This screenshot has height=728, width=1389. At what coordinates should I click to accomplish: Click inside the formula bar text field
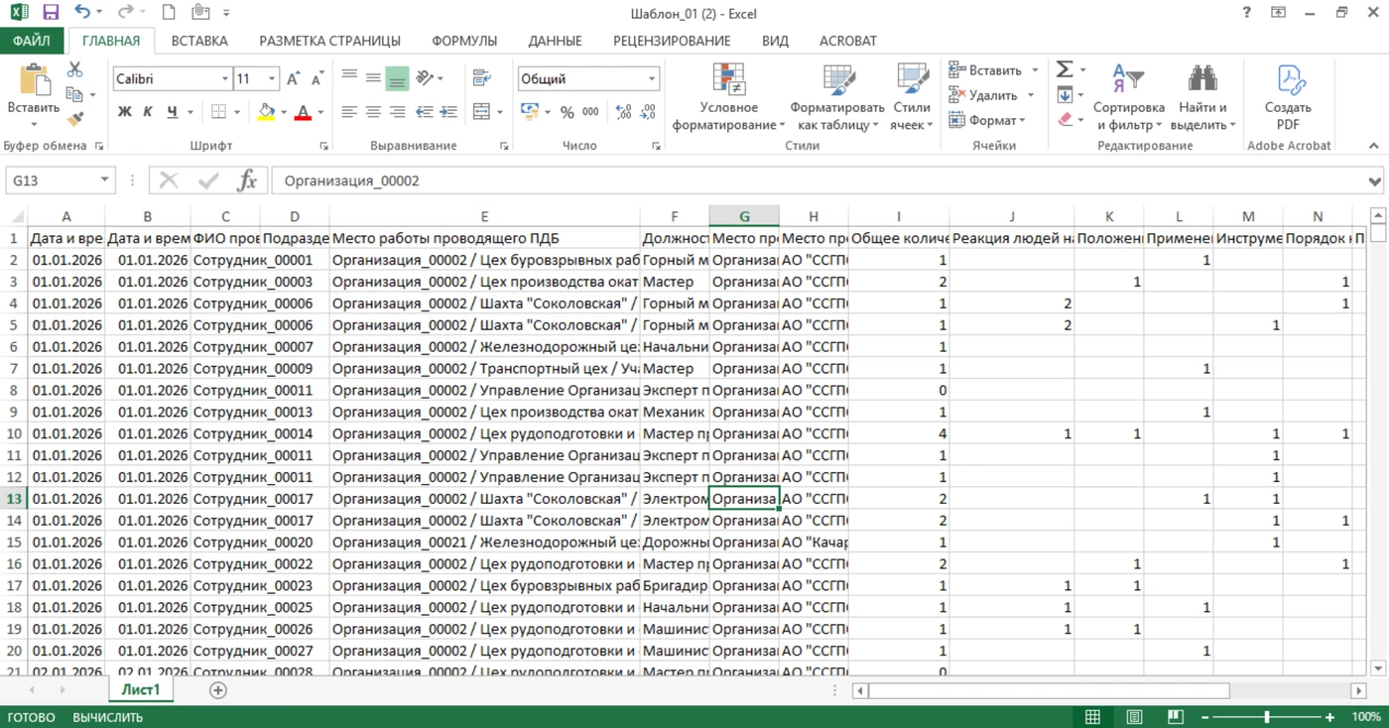coord(819,182)
